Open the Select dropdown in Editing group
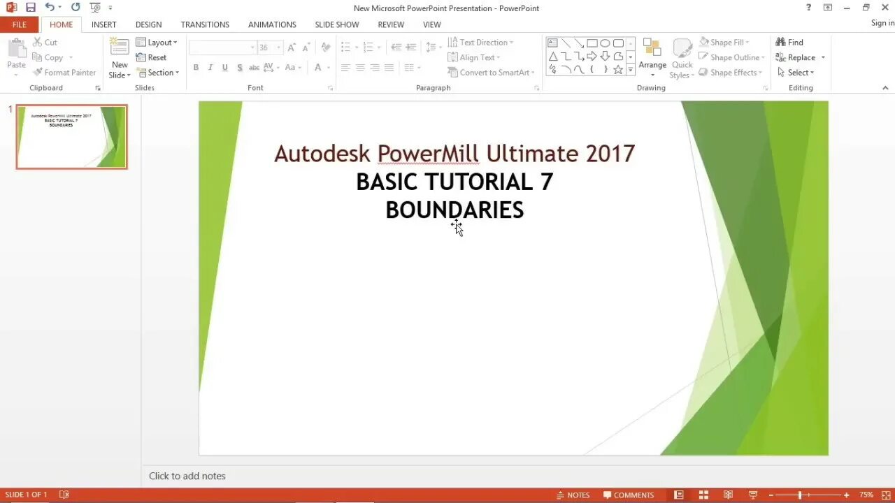 coord(795,73)
